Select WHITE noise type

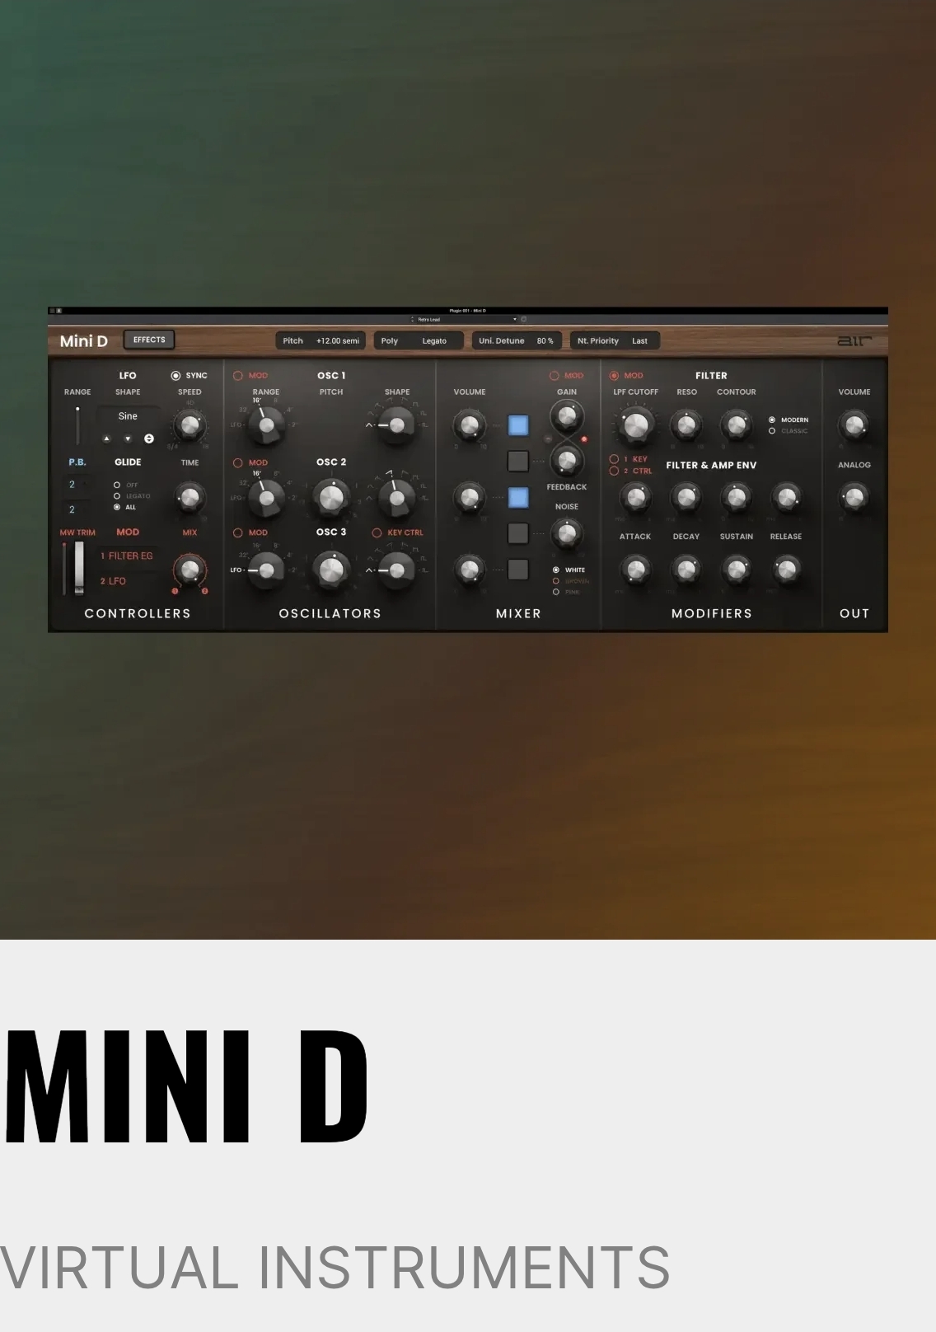pyautogui.click(x=556, y=570)
